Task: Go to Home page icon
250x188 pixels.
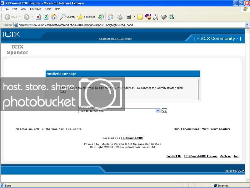Action: point(54,17)
